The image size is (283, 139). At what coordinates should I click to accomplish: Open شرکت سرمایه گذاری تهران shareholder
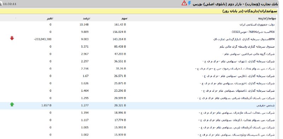(238, 61)
